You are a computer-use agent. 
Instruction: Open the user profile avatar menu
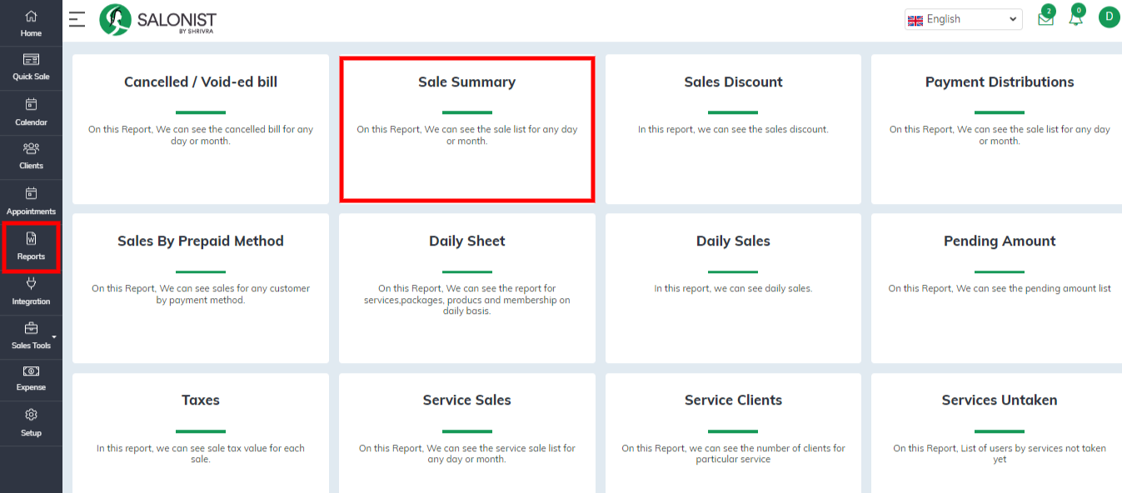(1109, 17)
